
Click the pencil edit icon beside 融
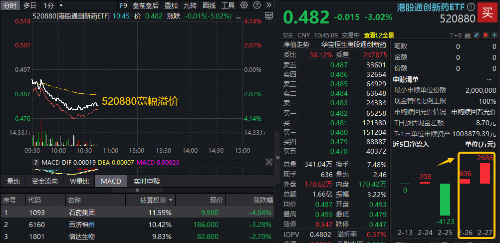477,35
